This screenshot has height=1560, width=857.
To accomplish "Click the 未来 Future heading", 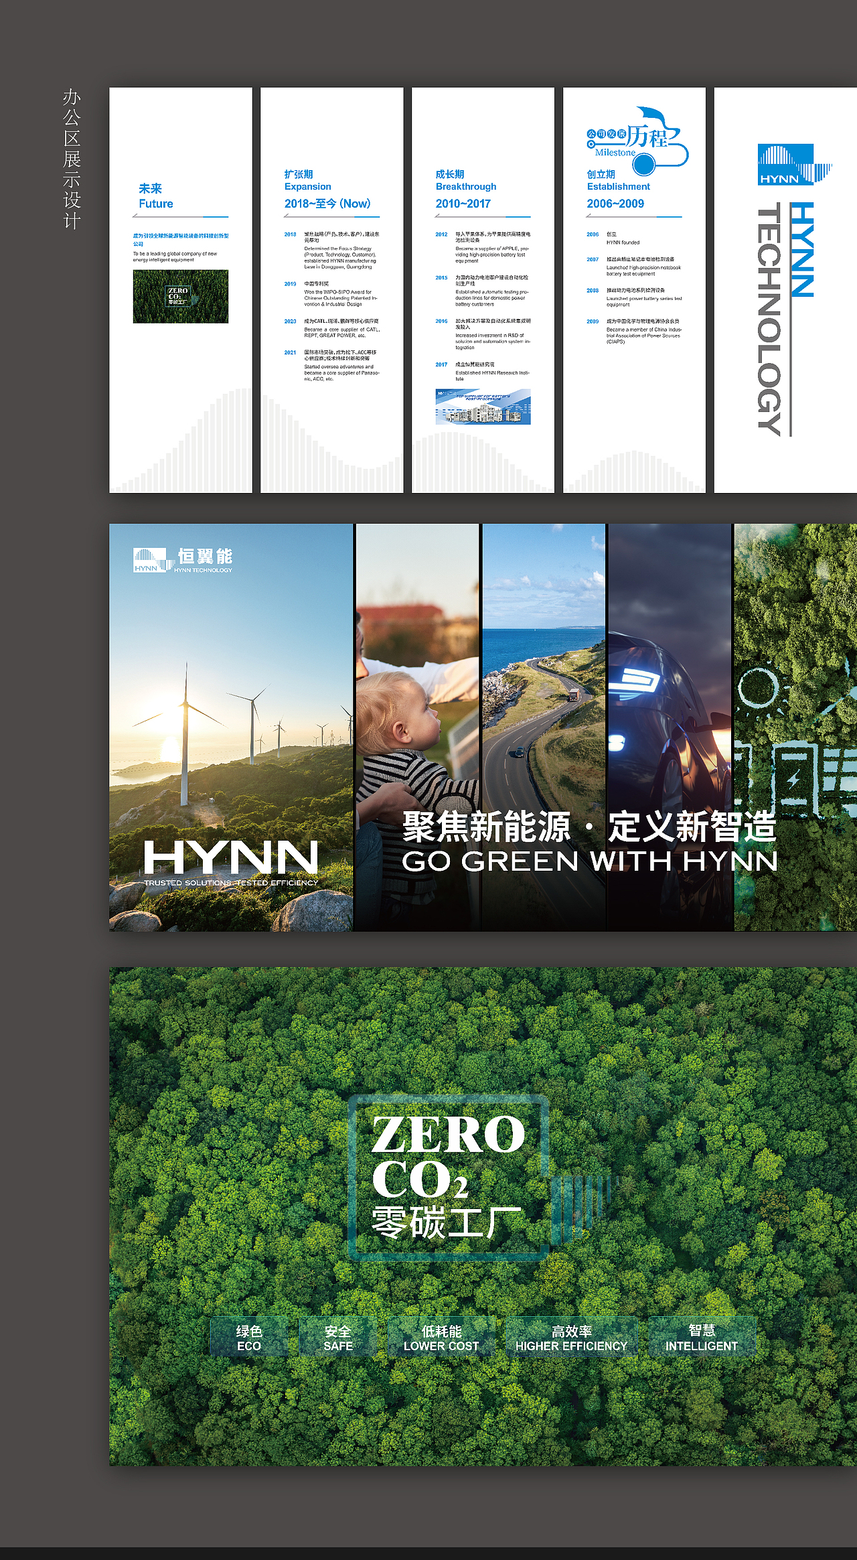I will [155, 196].
